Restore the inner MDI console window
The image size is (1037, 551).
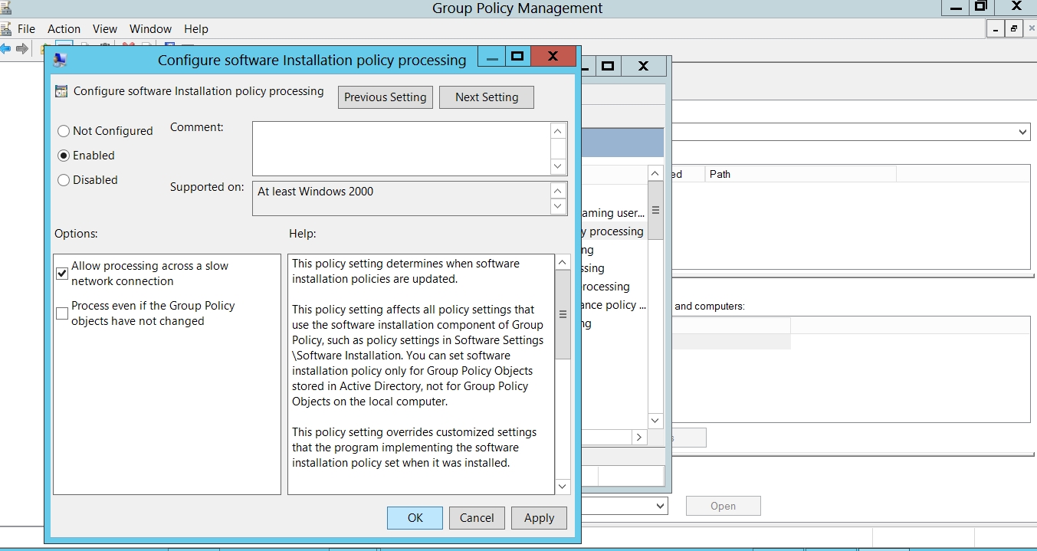coord(1014,29)
